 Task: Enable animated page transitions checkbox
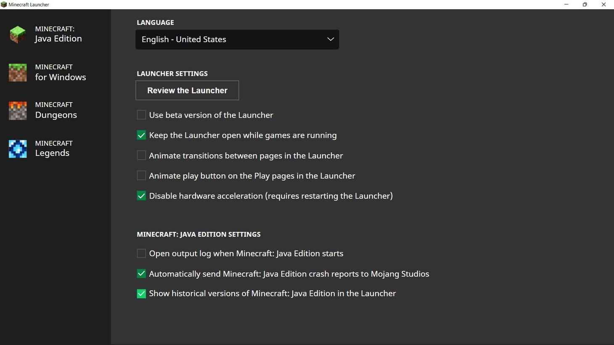point(141,155)
